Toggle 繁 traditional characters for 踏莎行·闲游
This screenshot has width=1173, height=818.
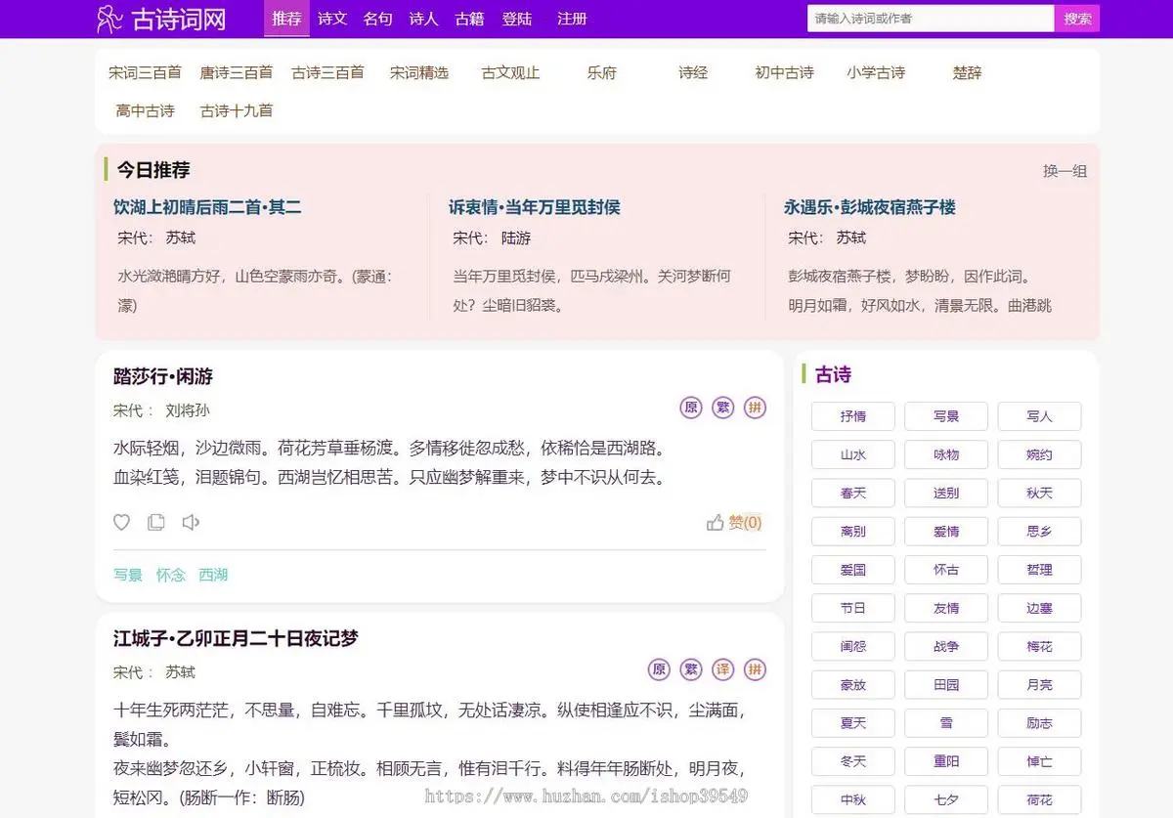pyautogui.click(x=723, y=408)
